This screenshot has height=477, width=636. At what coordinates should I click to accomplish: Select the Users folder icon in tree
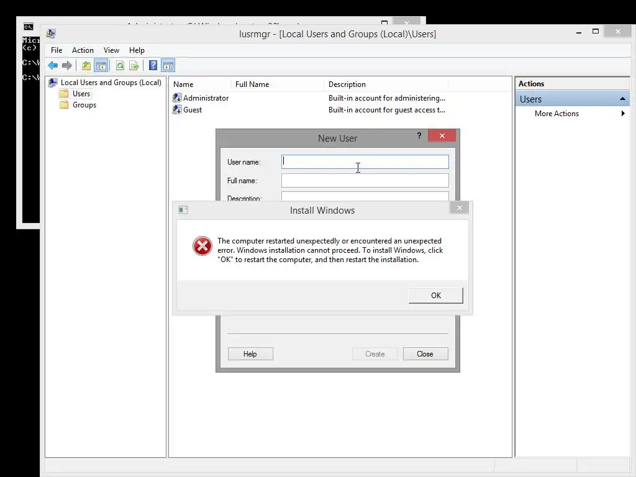[64, 94]
